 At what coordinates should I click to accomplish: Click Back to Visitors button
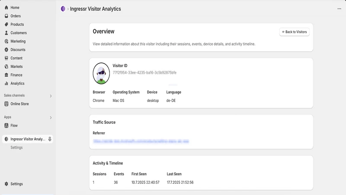(295, 32)
